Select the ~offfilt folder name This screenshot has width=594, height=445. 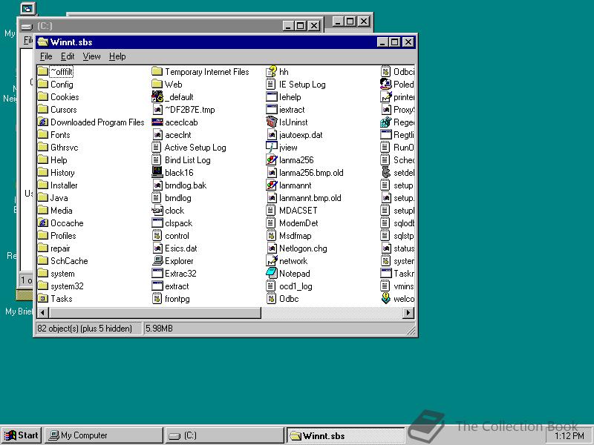[62, 71]
